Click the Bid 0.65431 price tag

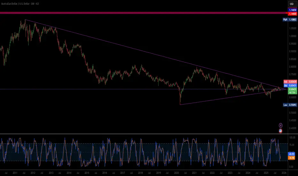click(290, 85)
